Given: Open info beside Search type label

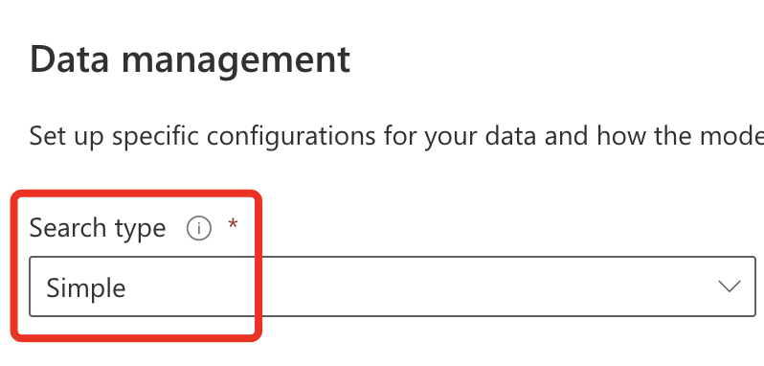Looking at the screenshot, I should (x=199, y=229).
